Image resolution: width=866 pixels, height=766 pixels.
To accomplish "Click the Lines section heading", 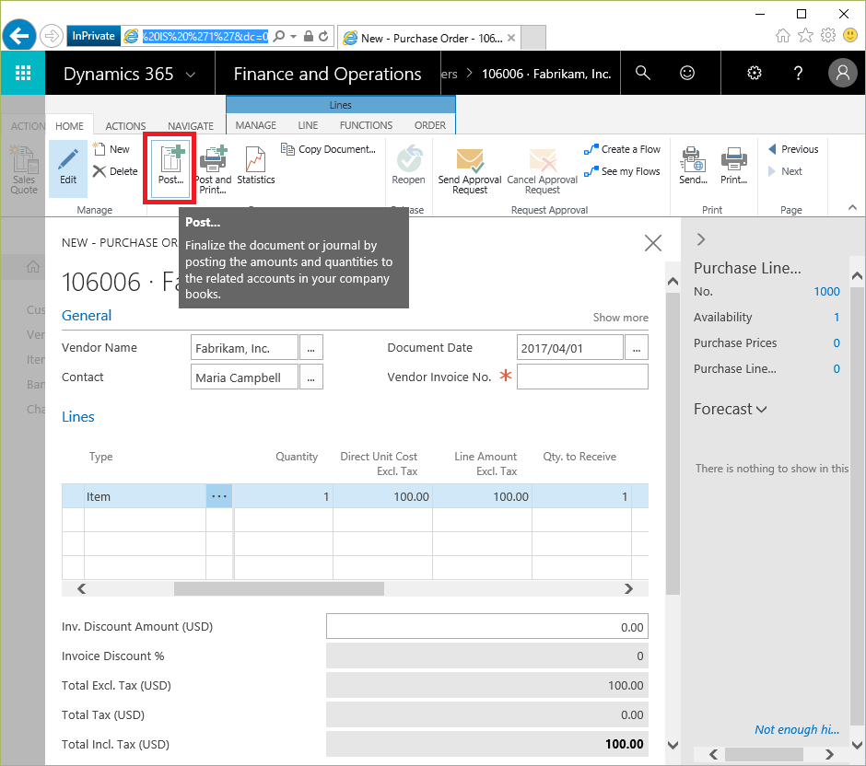I will pos(78,417).
